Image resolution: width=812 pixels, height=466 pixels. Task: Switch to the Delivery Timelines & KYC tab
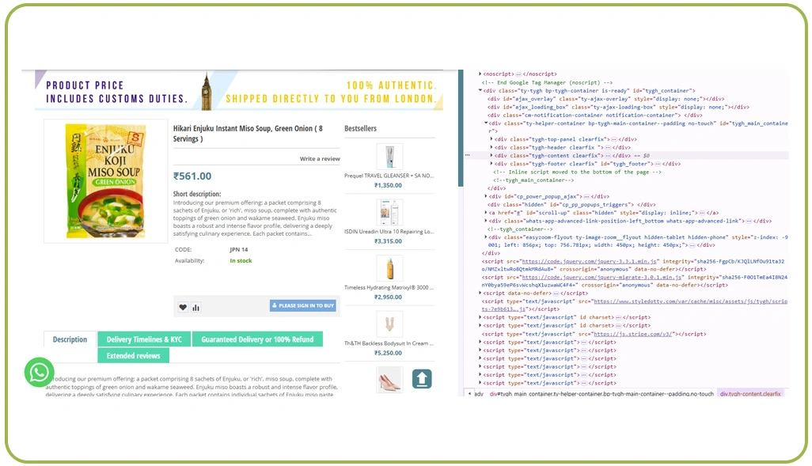click(143, 339)
